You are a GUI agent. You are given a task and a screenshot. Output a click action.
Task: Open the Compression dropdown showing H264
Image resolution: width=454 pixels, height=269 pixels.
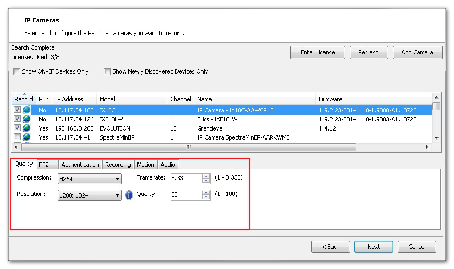(x=90, y=179)
